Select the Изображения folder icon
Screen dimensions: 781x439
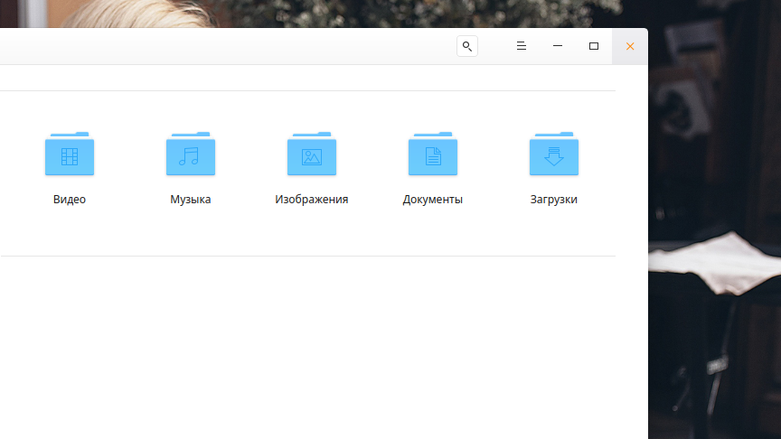point(312,154)
